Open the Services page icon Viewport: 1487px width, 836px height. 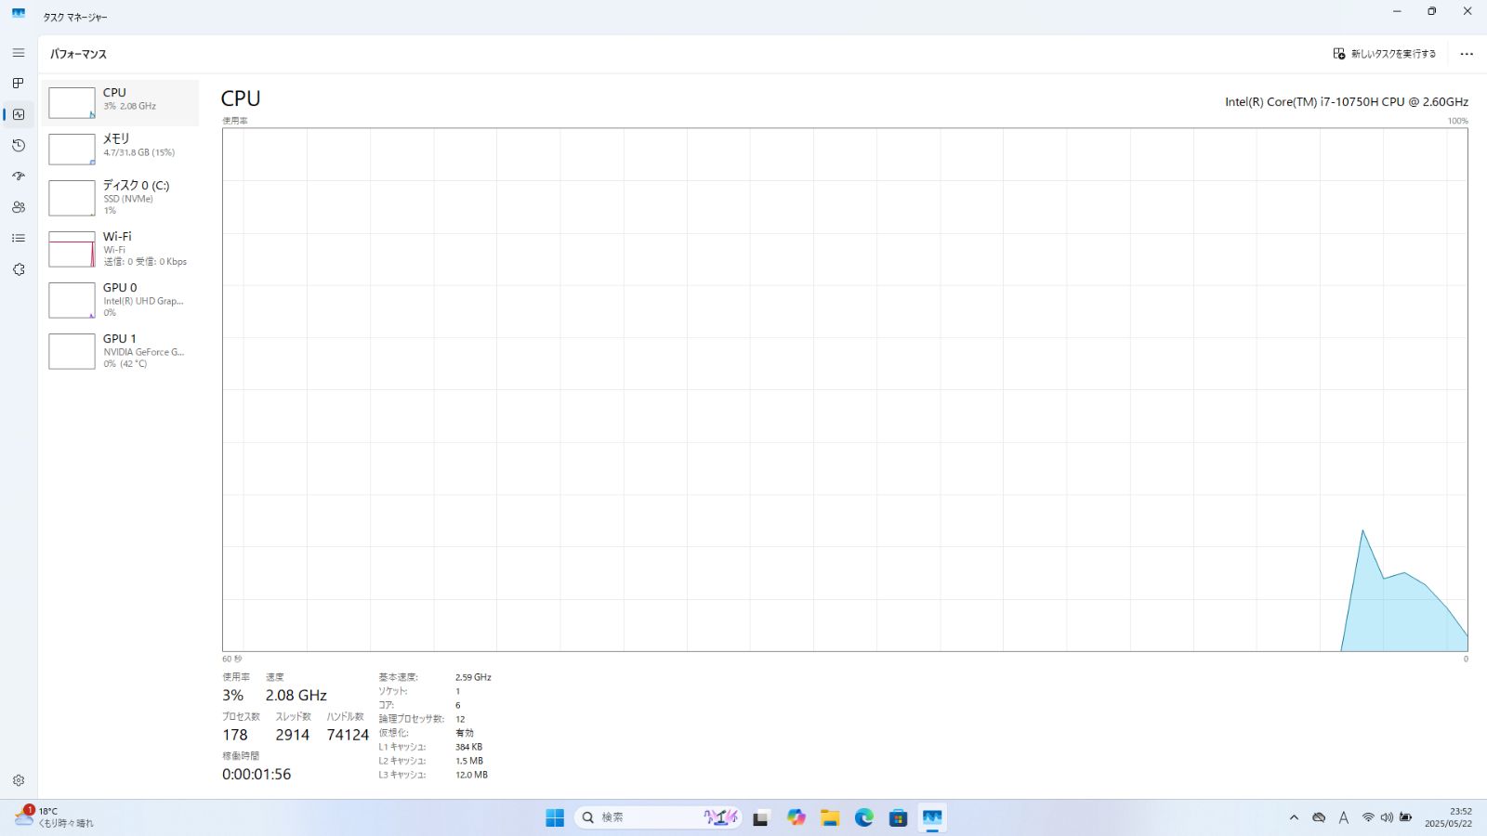pyautogui.click(x=19, y=269)
